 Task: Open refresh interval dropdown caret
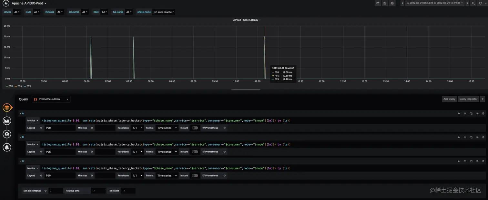[x=485, y=3]
